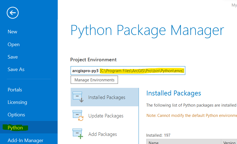Click the Add Packages plus icon
Viewport: 237px width, 144px height.
tap(78, 134)
